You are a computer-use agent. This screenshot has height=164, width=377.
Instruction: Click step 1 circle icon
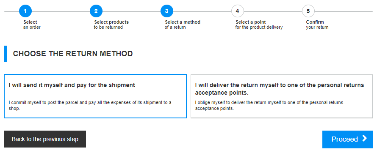(25, 11)
